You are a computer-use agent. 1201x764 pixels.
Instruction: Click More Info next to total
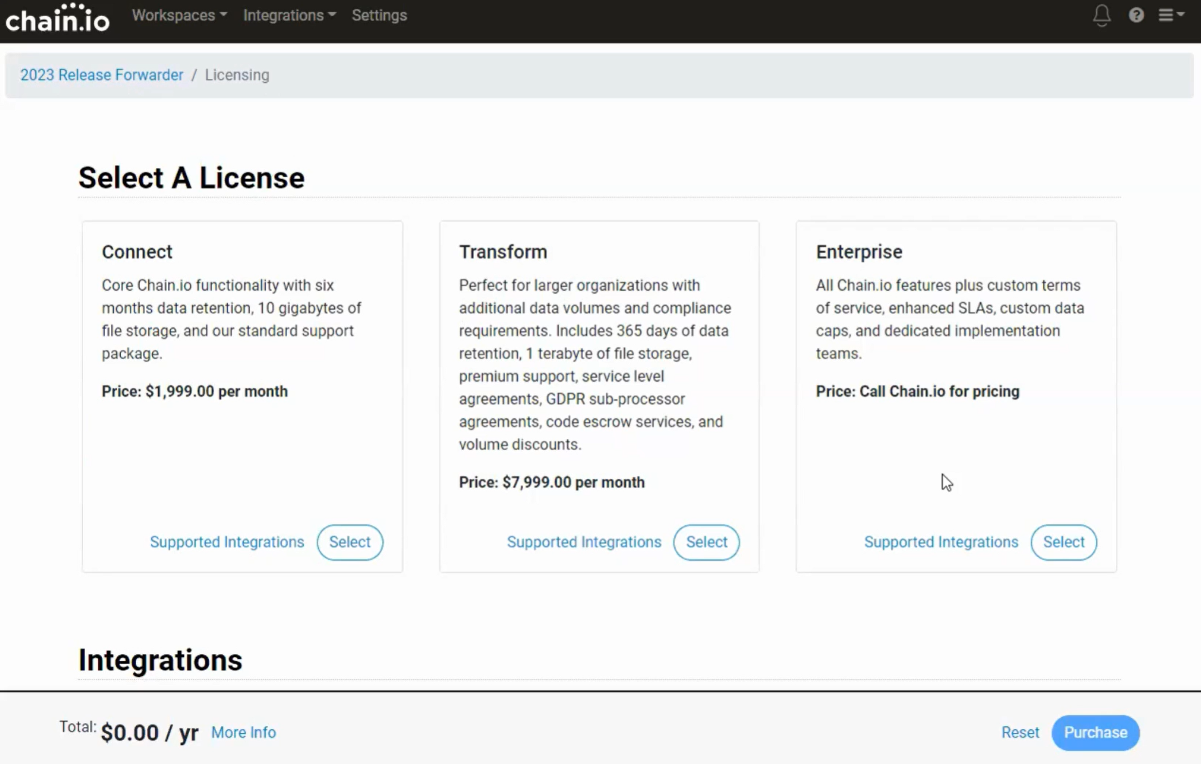coord(244,732)
